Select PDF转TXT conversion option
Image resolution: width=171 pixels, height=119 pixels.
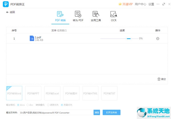pyautogui.click(x=109, y=93)
